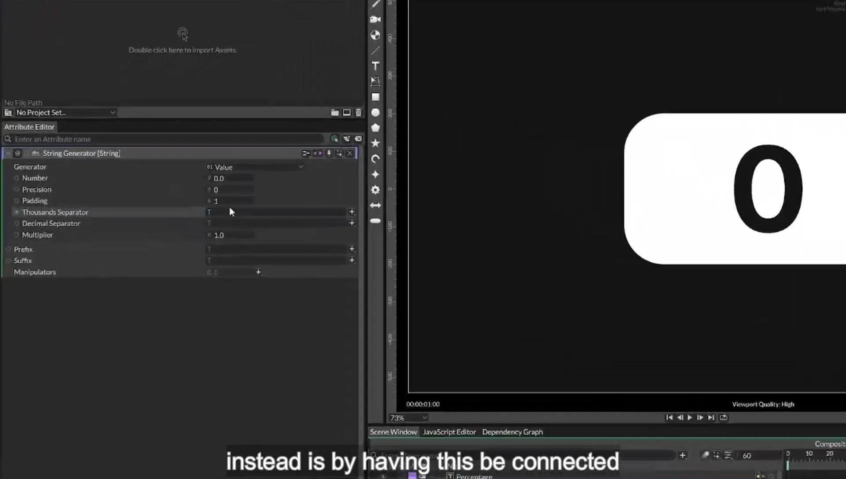
Task: Select the Arrow shape tool
Action: tap(375, 205)
